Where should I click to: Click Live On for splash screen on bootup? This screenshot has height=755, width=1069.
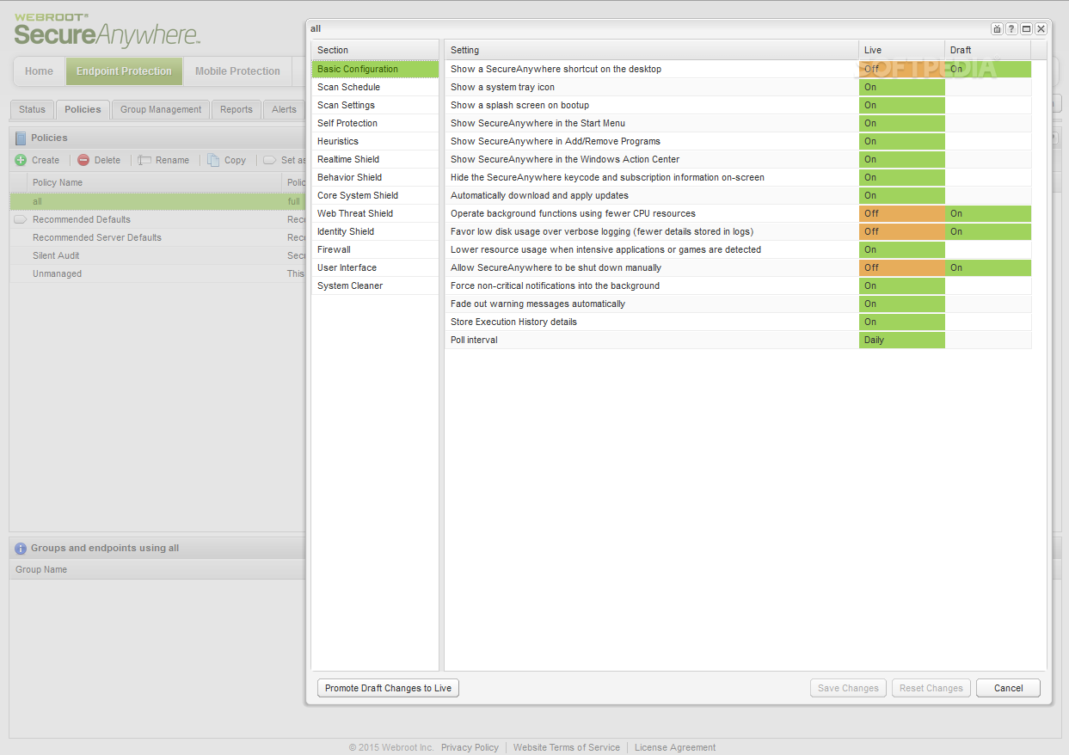tap(901, 105)
